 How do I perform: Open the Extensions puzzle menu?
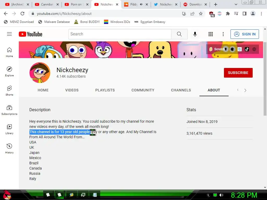click(x=228, y=14)
